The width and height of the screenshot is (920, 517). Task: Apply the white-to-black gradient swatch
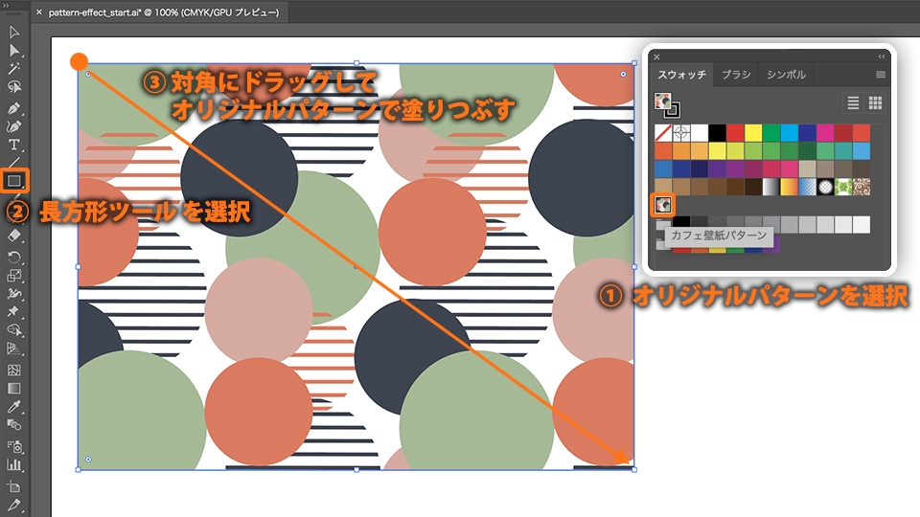770,187
